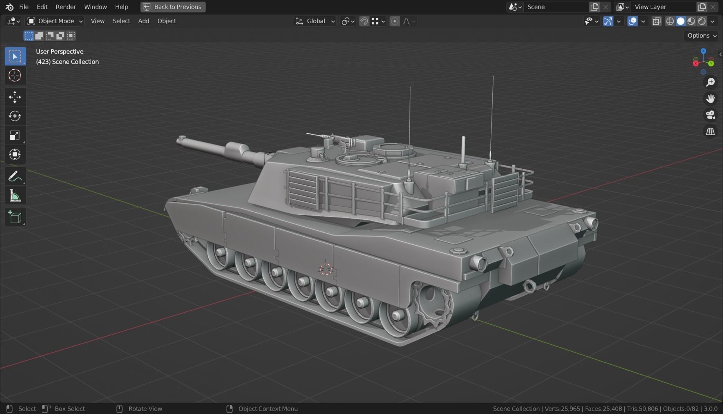Set selection mode to Subtract
Screen dimensions: 723x414
[x=49, y=36]
